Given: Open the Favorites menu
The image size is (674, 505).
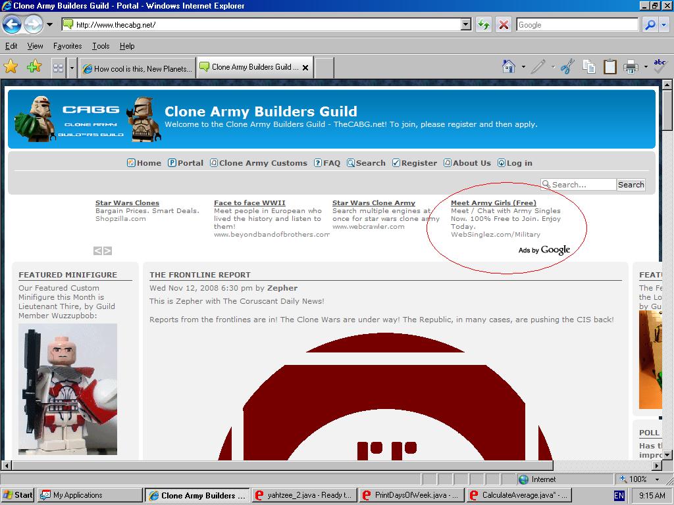Looking at the screenshot, I should pos(68,46).
